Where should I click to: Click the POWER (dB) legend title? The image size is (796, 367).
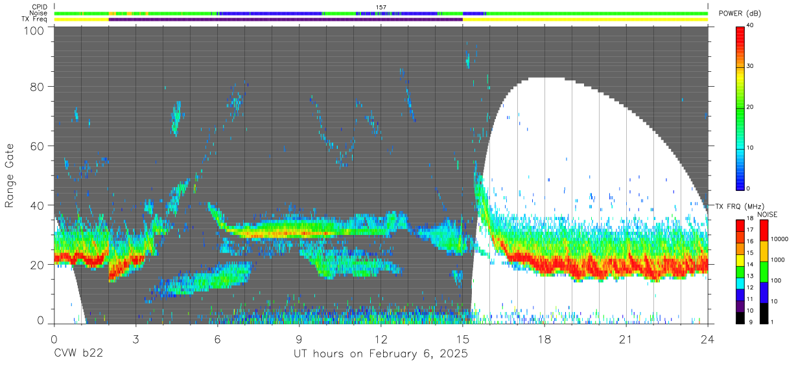pos(740,14)
